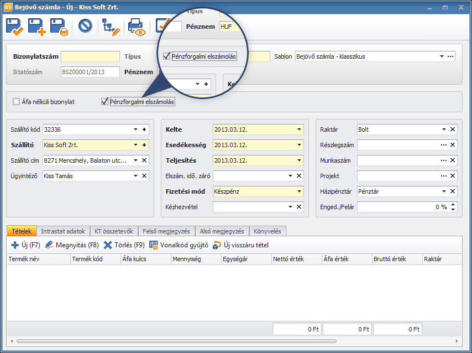Clear the Házipénztár field
The height and width of the screenshot is (353, 472).
pos(453,191)
